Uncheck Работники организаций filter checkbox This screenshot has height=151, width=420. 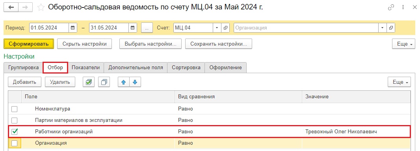coord(15,131)
